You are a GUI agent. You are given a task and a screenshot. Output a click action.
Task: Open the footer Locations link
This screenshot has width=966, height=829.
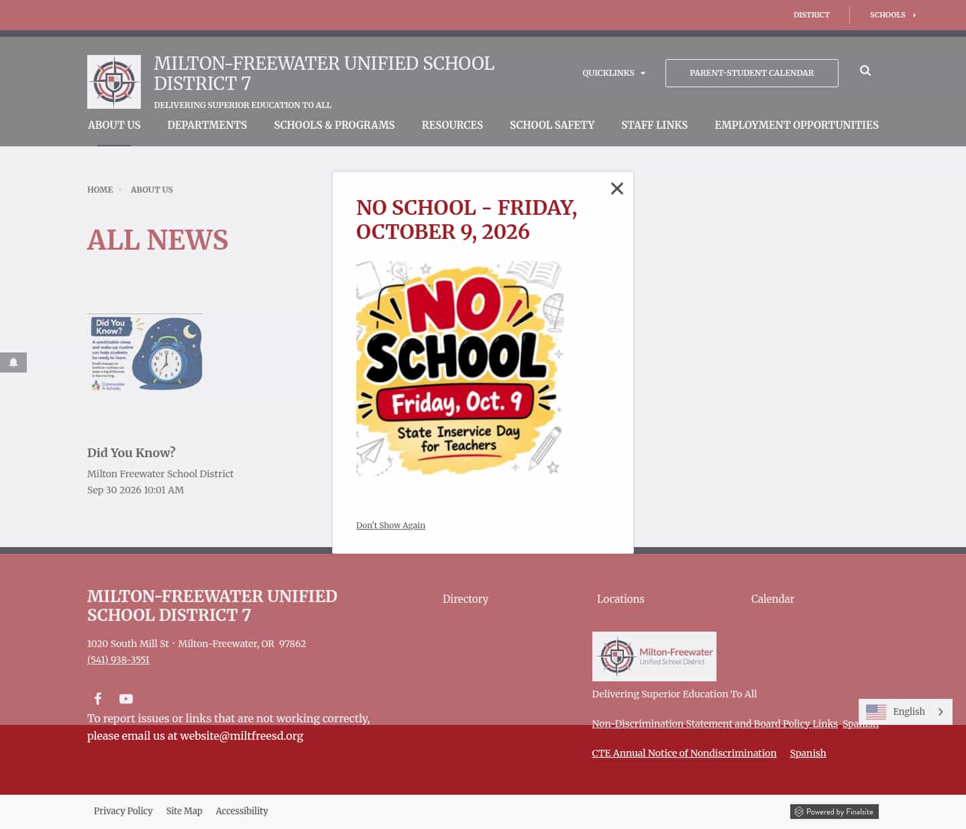pyautogui.click(x=621, y=599)
